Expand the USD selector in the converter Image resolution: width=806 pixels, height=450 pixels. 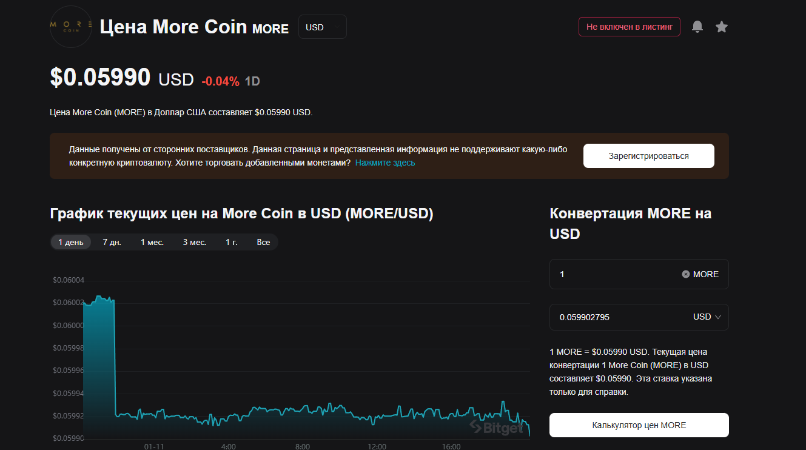point(708,317)
